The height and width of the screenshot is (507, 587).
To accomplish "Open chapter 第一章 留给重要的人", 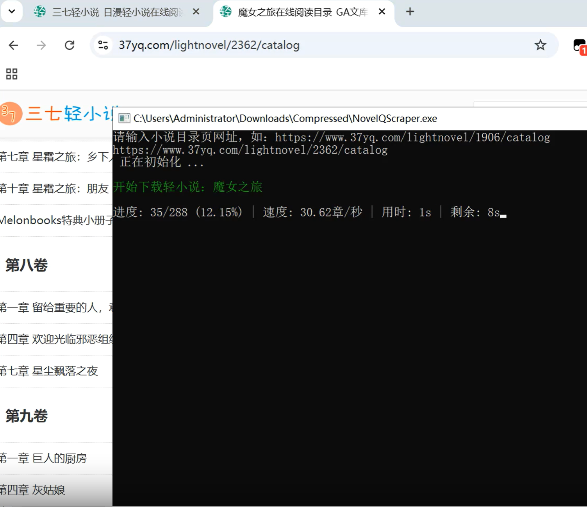I will (56, 307).
